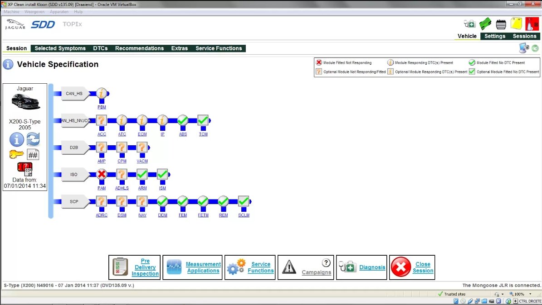Select the Jaguar car thumbnail image
This screenshot has height=305, width=542.
pos(25,102)
